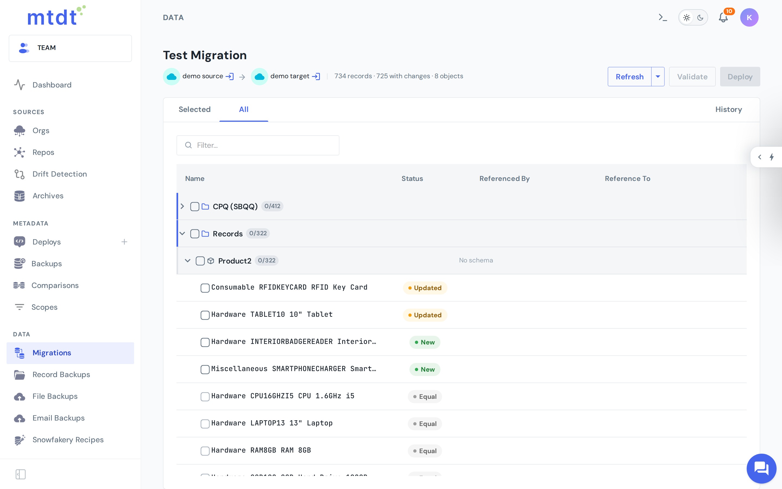Check Hardware CPU16GHZI5 record
The height and width of the screenshot is (489, 782).
click(205, 397)
